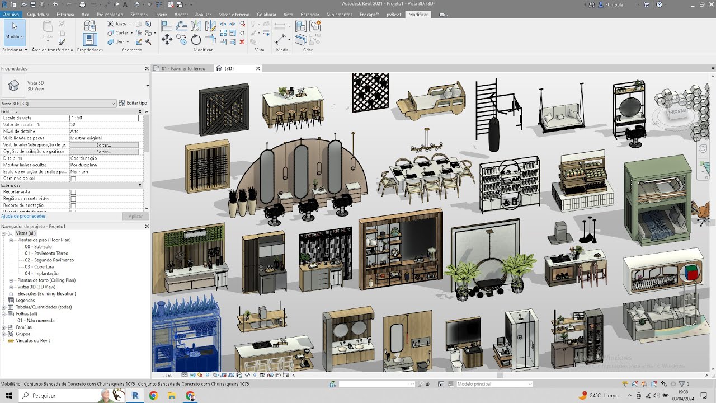
Task: Click Editar for Visibilidade/Sobreposição de gráficos
Action: tap(103, 145)
